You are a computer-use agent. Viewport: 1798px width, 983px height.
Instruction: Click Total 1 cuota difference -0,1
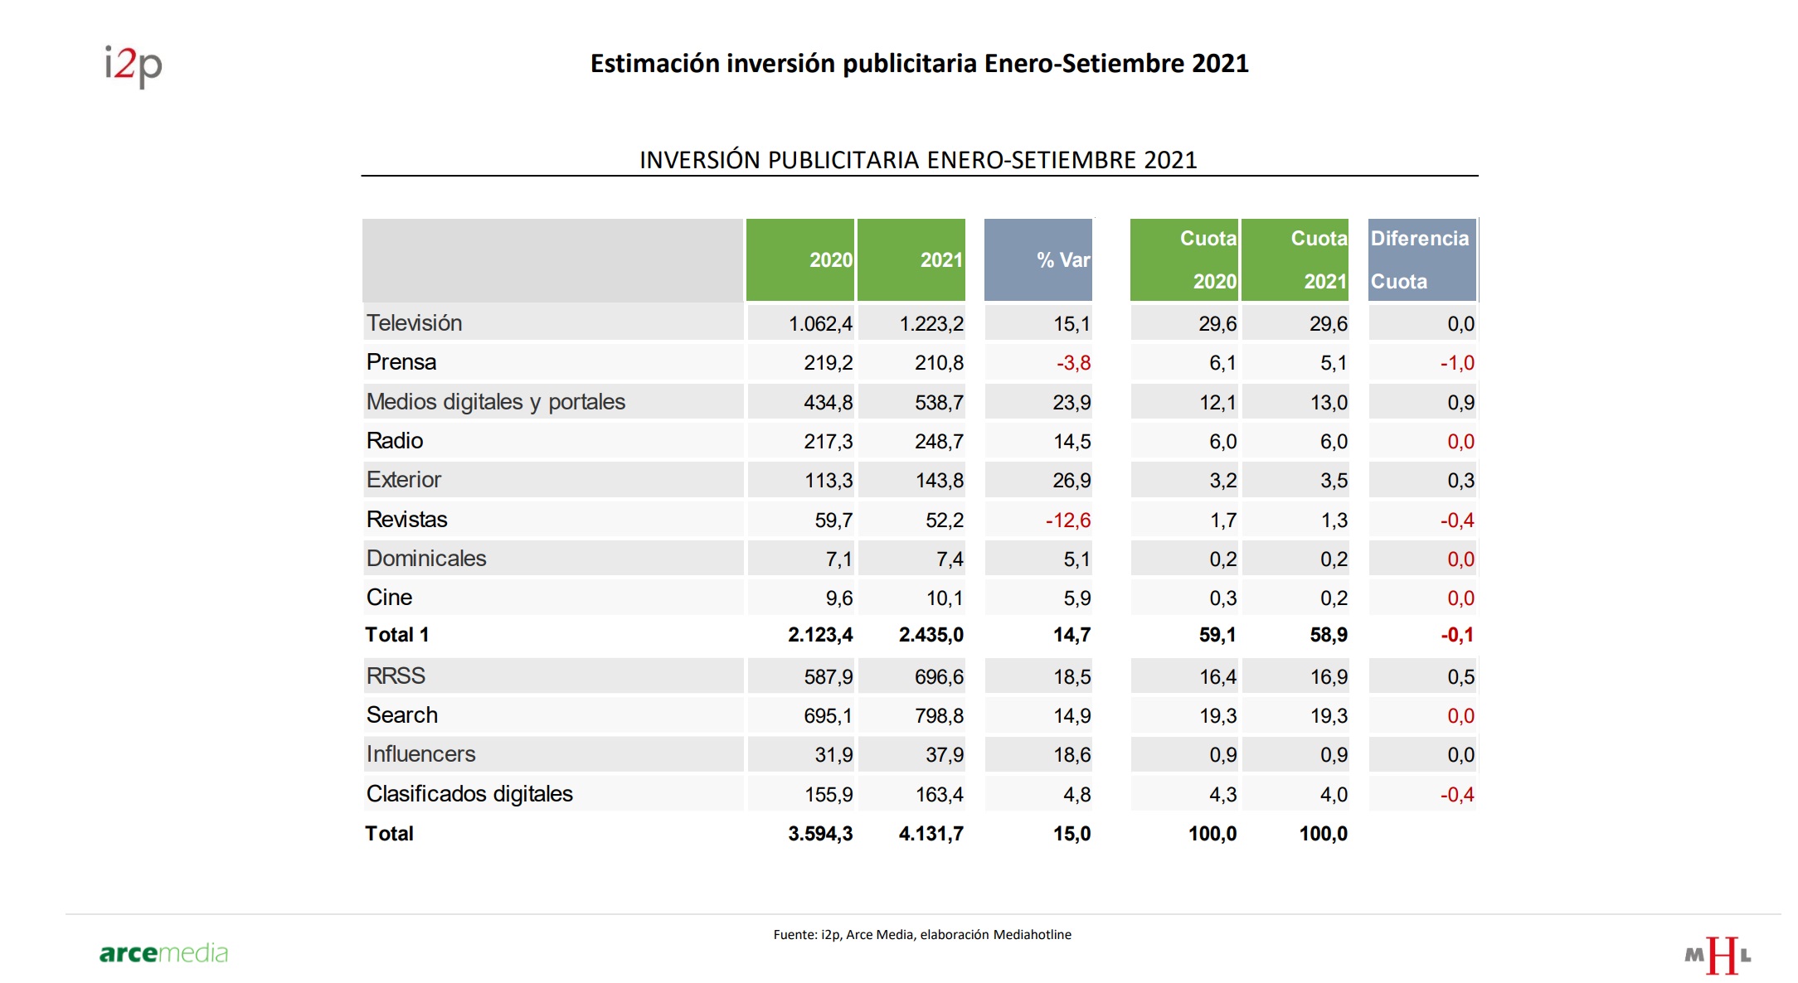[x=1457, y=635]
